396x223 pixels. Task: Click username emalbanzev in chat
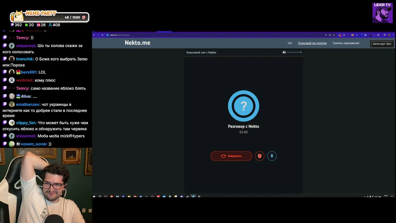pyautogui.click(x=28, y=104)
